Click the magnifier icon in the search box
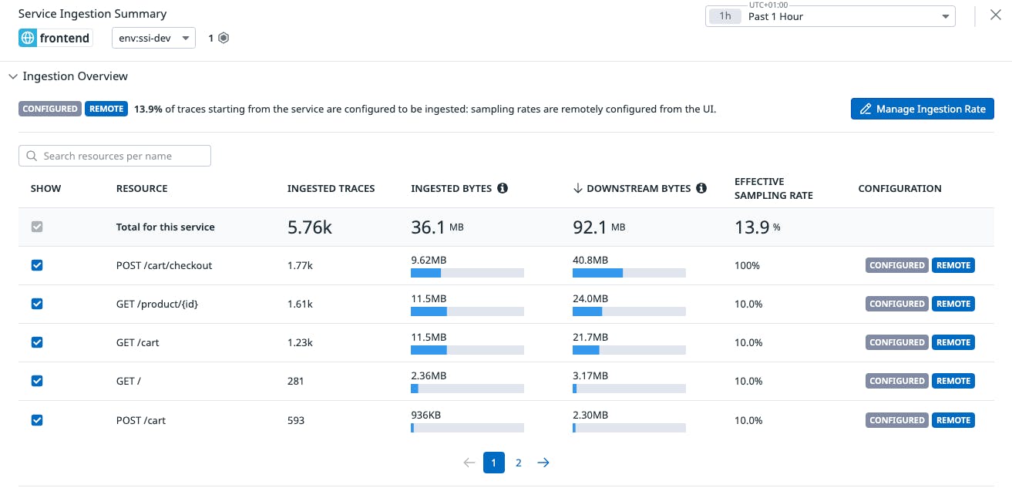1012x488 pixels. [x=32, y=156]
